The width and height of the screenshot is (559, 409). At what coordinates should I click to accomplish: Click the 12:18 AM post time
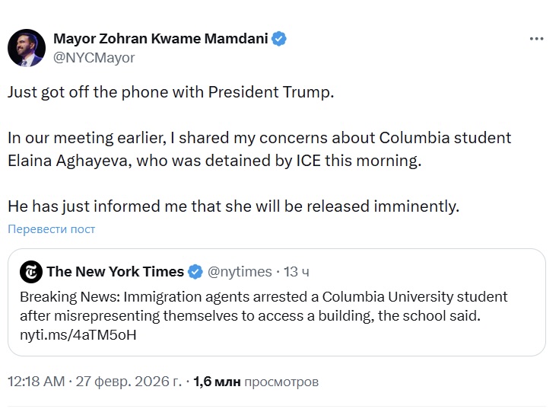36,382
